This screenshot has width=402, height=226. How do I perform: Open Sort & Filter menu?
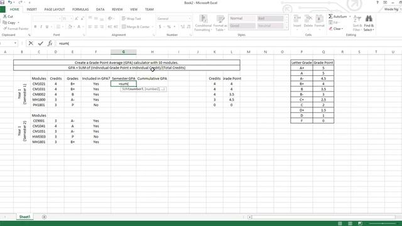click(x=357, y=23)
